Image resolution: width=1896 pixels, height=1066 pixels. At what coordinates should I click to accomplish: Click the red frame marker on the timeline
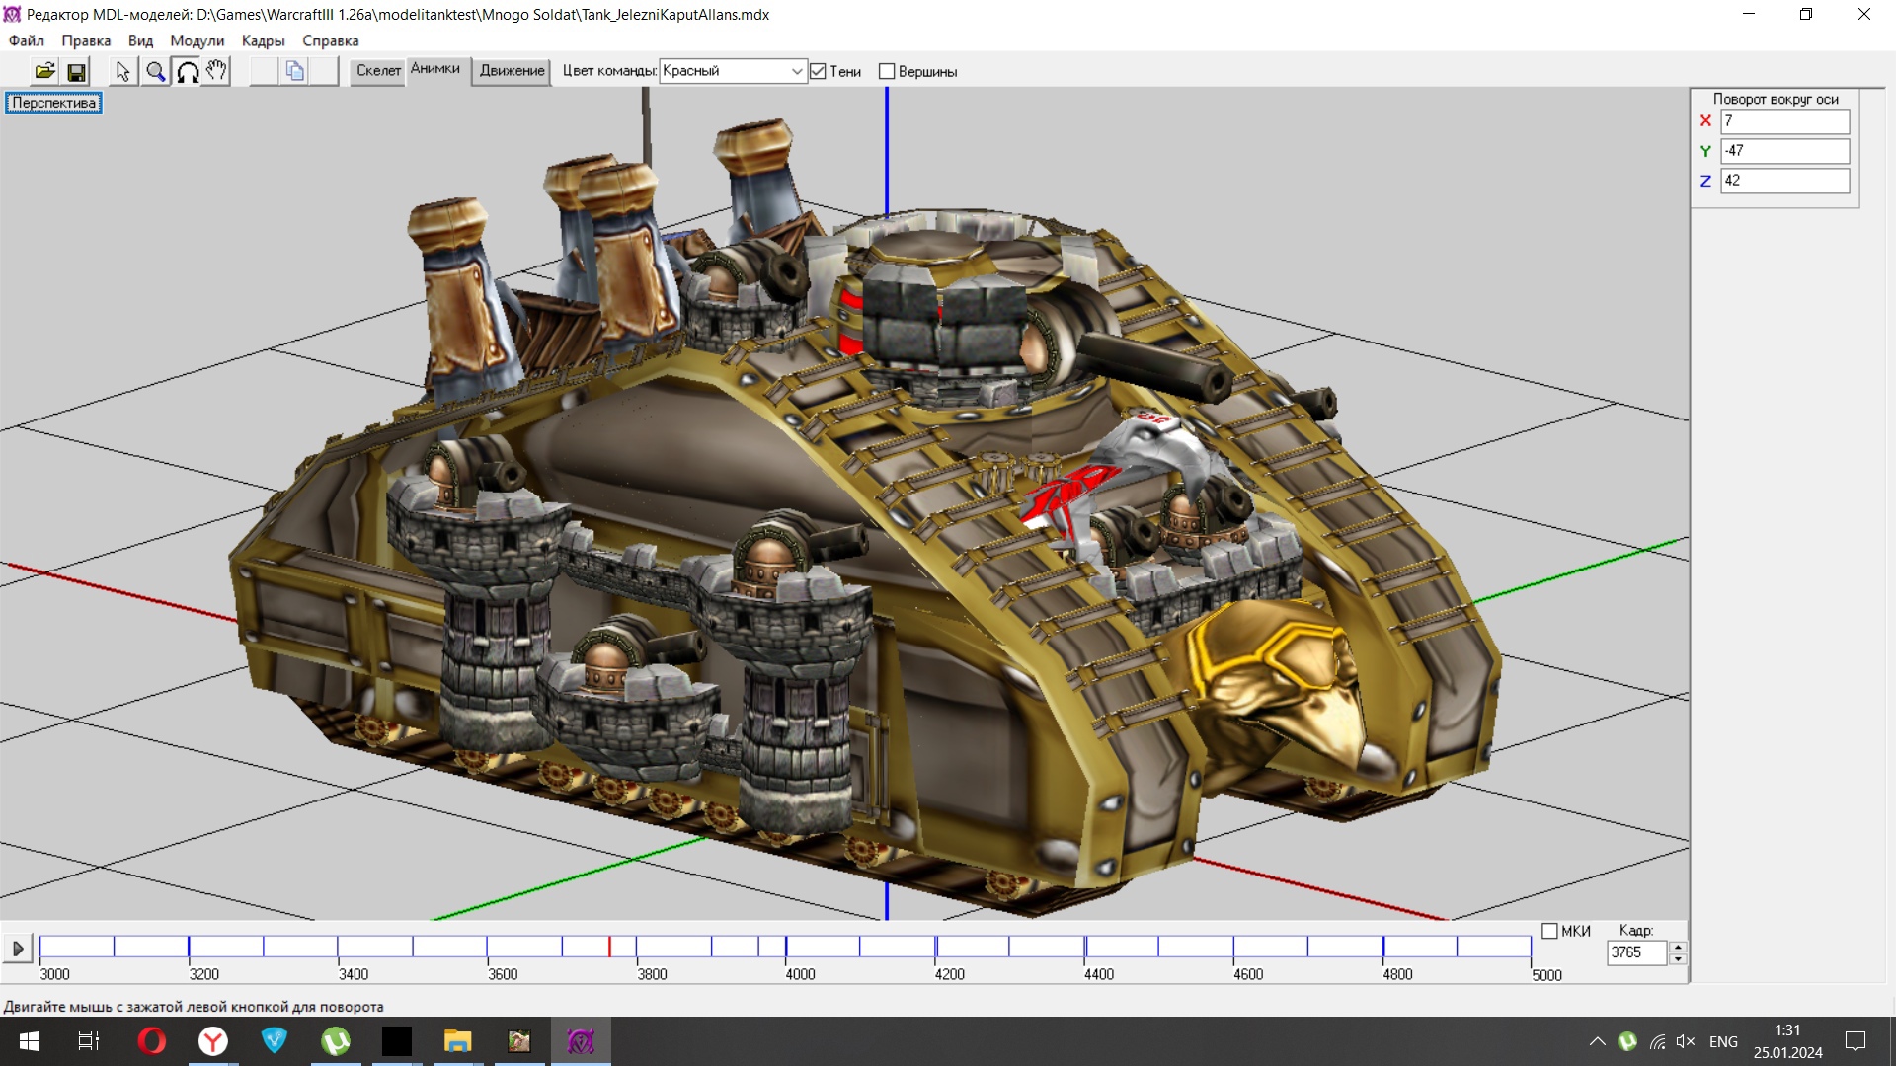coord(609,947)
